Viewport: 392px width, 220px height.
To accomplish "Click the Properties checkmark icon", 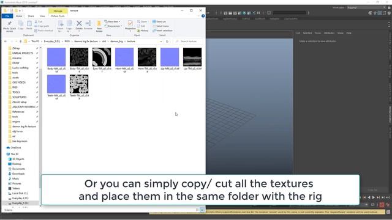I will point(130,23).
